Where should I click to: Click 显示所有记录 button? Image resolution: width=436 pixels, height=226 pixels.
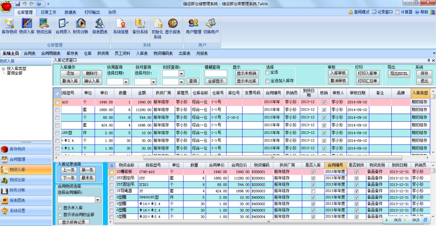[x=74, y=222]
